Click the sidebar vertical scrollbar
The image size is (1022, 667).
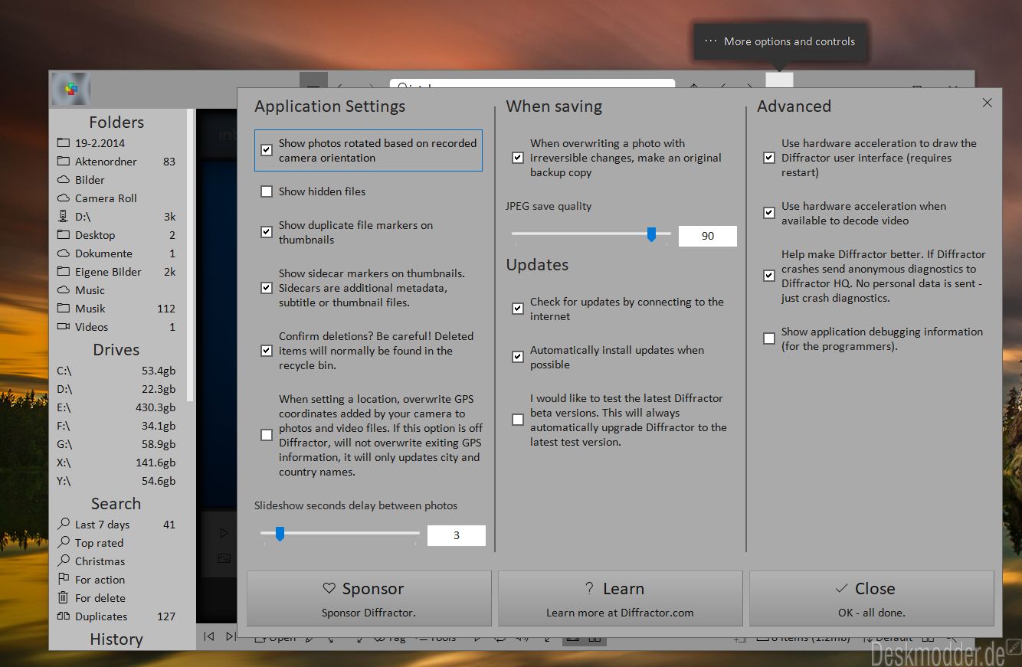pyautogui.click(x=190, y=256)
